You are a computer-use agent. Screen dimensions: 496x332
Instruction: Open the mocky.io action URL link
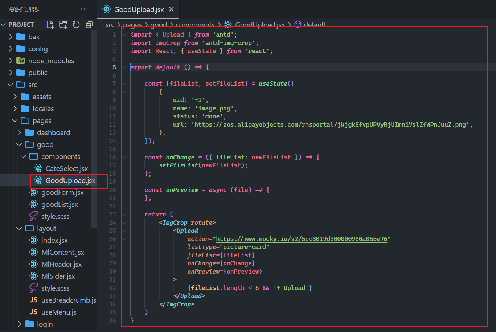click(x=302, y=239)
